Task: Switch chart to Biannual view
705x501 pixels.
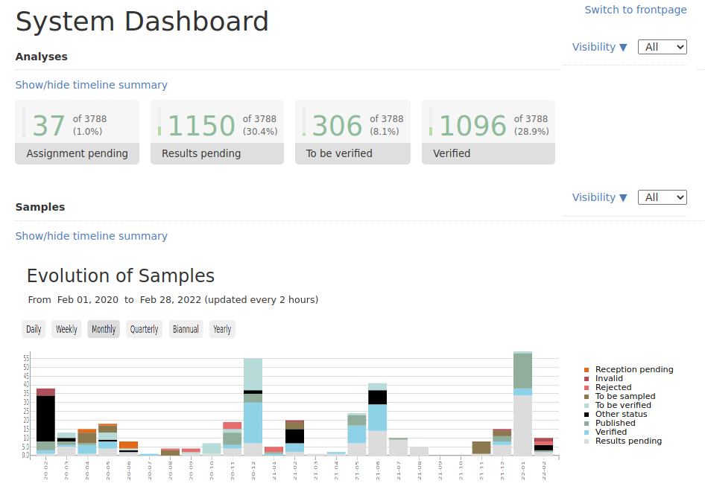Action: 186,329
